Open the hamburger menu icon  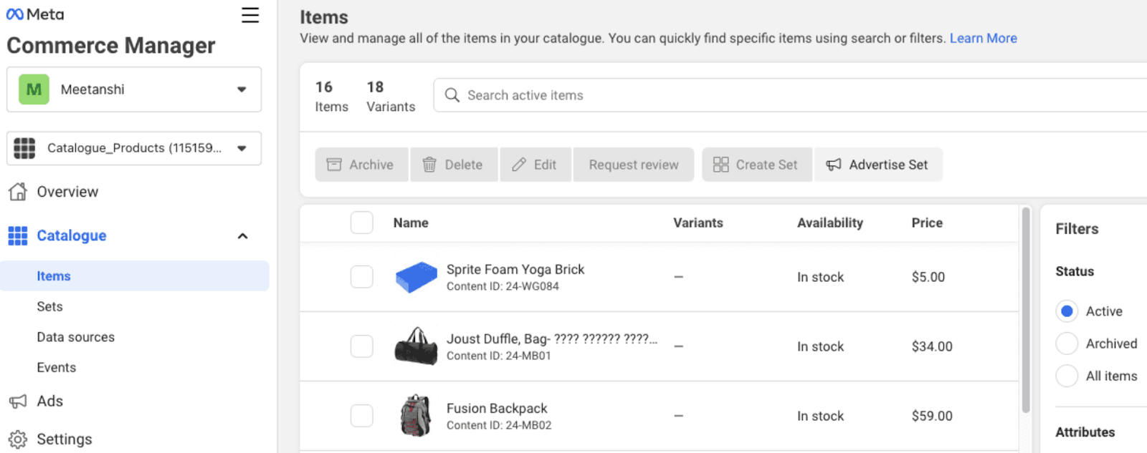[x=250, y=15]
